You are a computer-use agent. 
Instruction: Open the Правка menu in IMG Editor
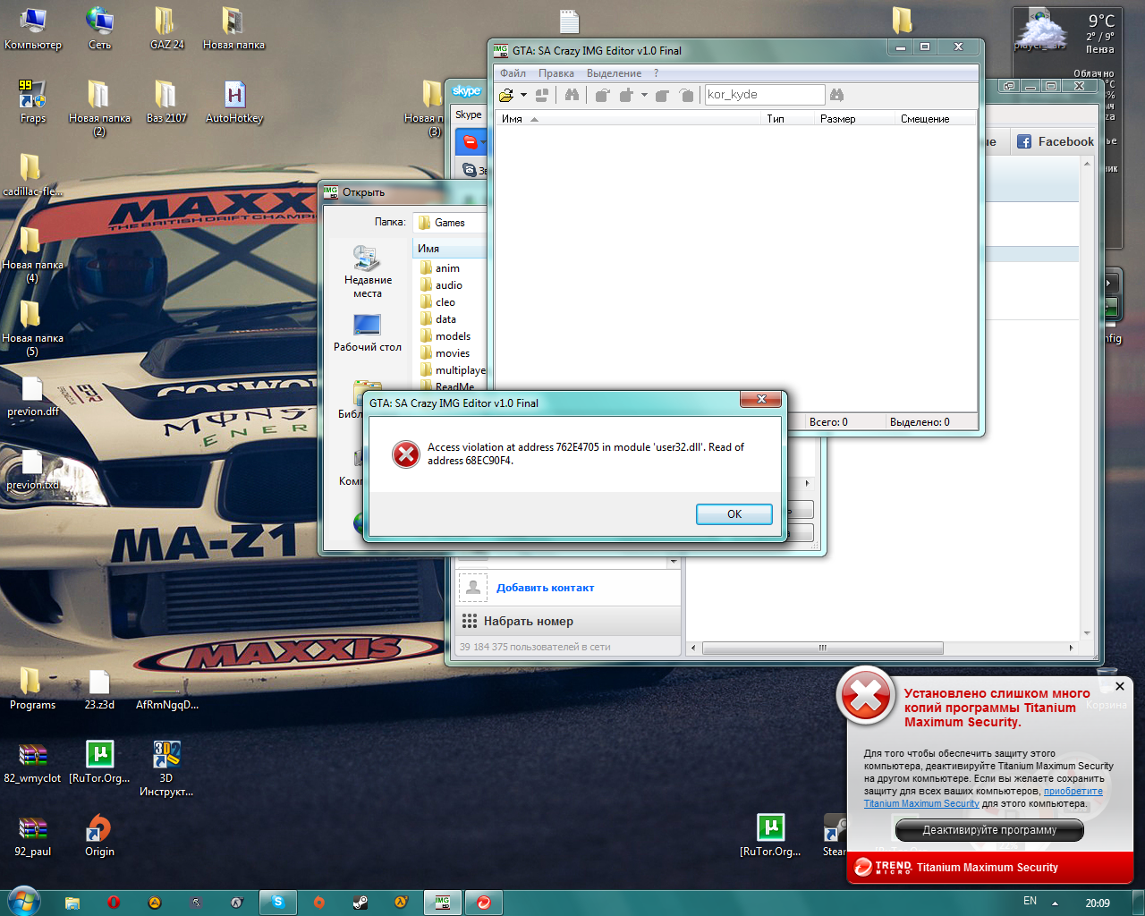[556, 73]
